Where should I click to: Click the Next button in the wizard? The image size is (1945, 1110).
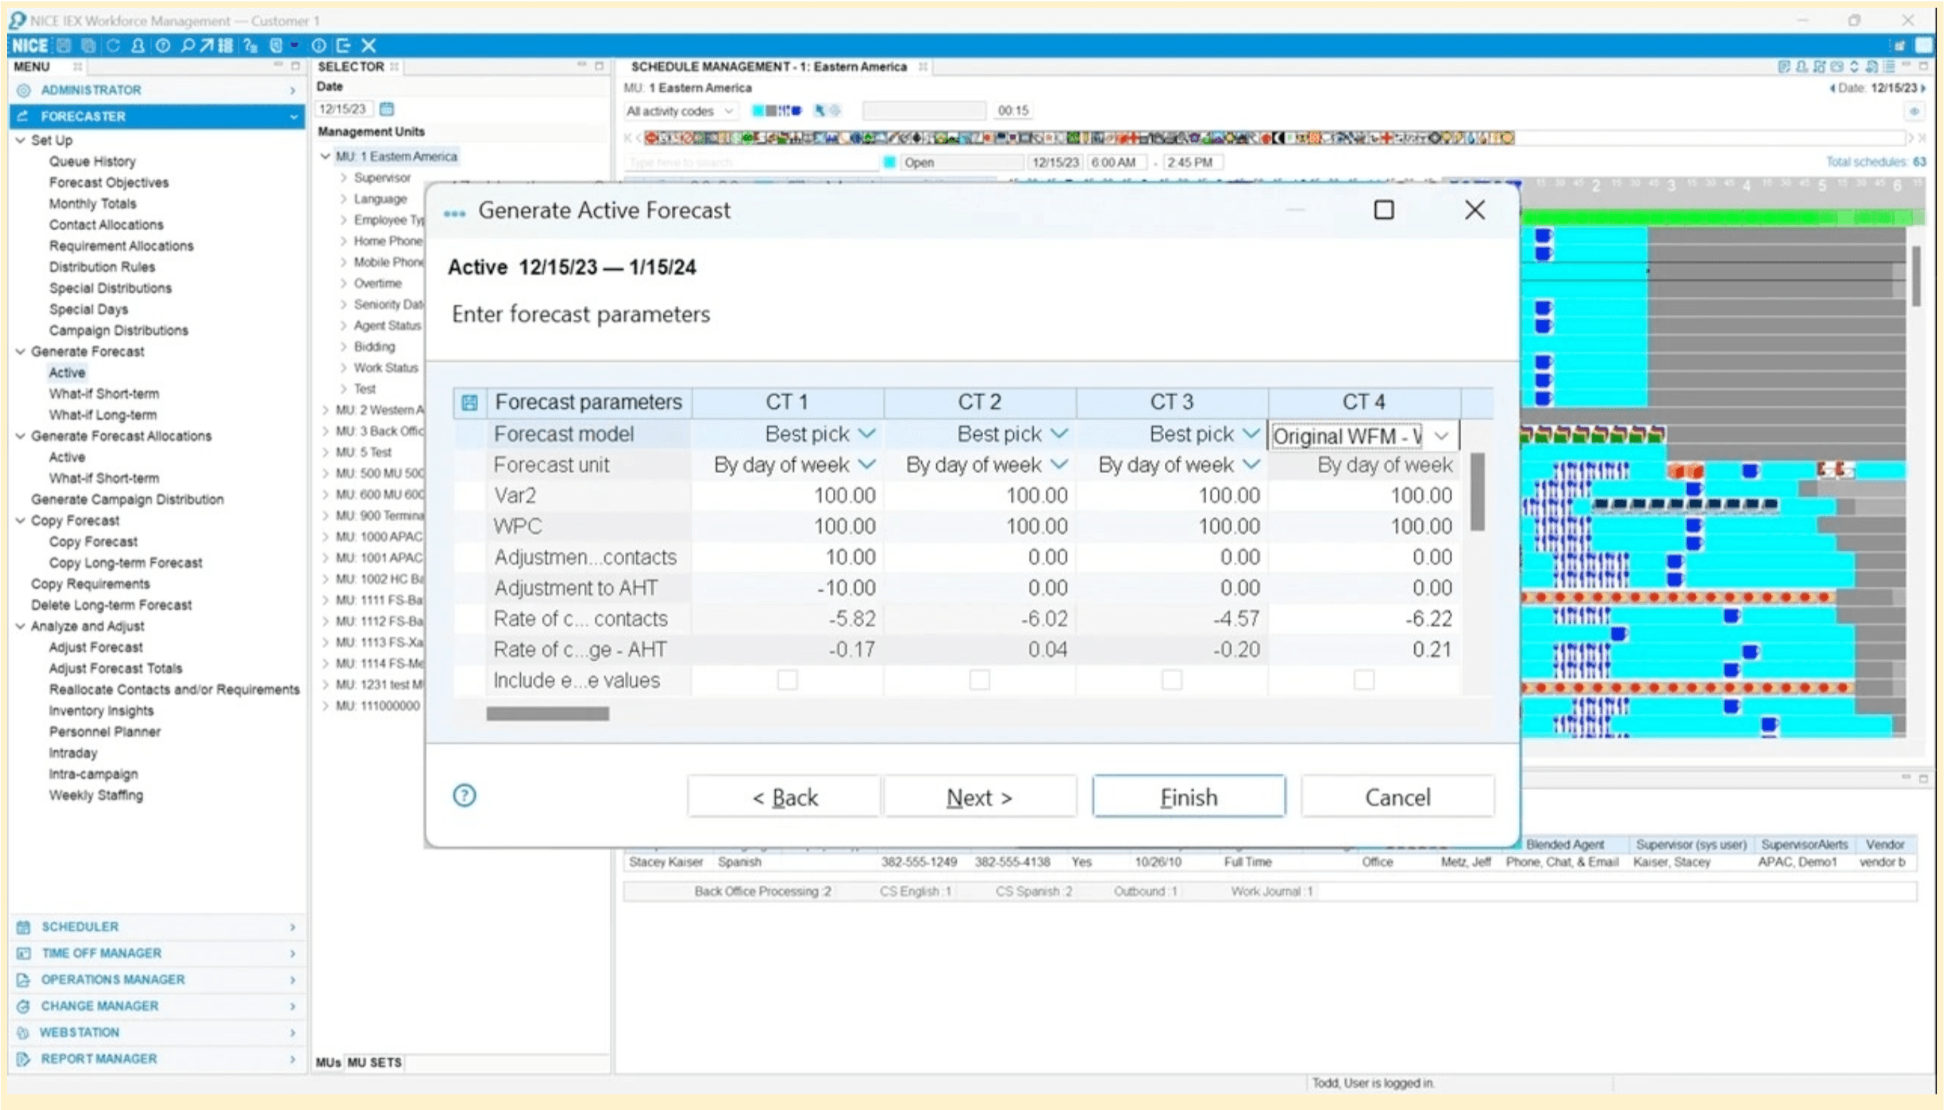979,796
